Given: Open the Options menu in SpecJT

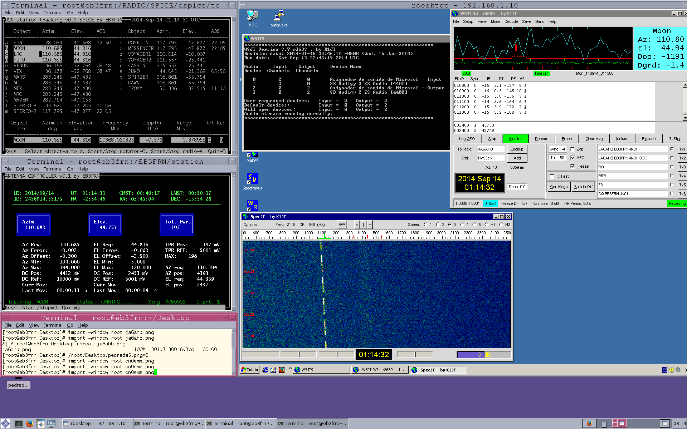Looking at the screenshot, I should [250, 225].
